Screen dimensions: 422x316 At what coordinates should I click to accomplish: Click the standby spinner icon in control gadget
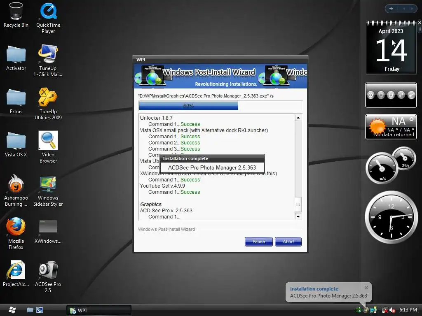tap(381, 95)
